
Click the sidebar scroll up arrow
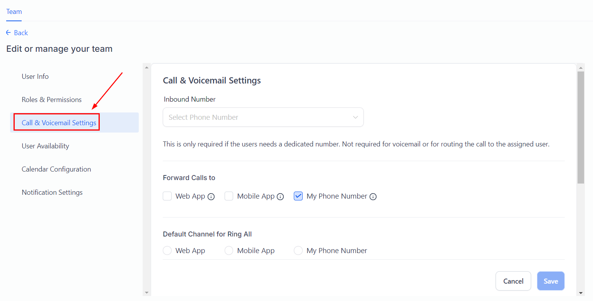(147, 68)
